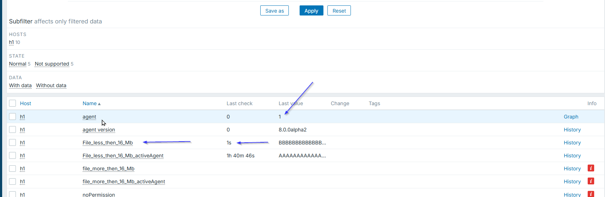The height and width of the screenshot is (197, 605).
Task: Click red info icon for file_more_then_16_Mb
Action: 591,168
